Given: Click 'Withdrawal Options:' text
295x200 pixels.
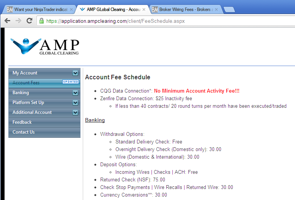Looking at the screenshot, I should tap(122, 134).
